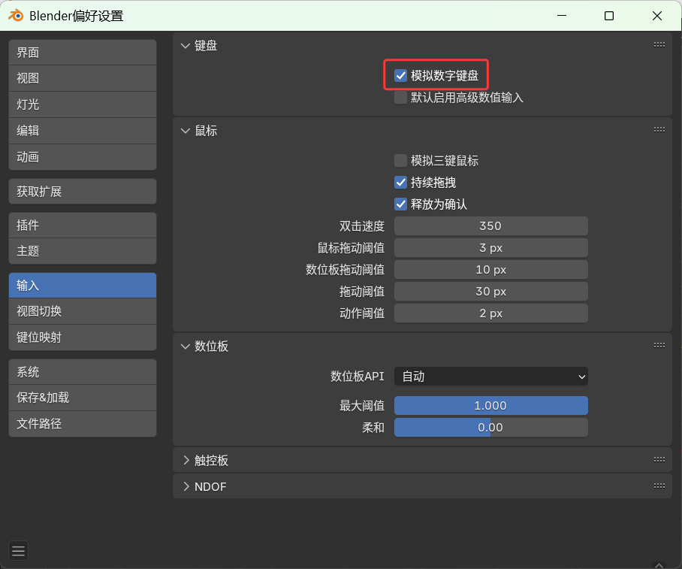Click the Blender logo in title bar
The width and height of the screenshot is (682, 569).
16,16
